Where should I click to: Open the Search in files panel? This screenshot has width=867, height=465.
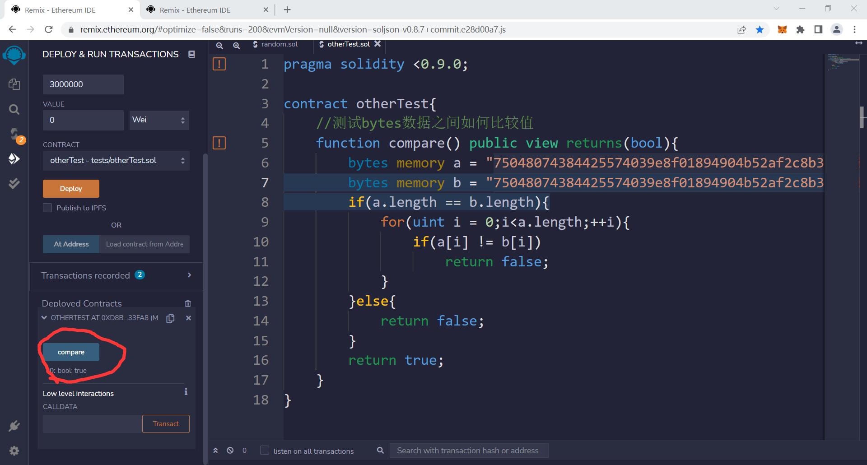coord(14,109)
